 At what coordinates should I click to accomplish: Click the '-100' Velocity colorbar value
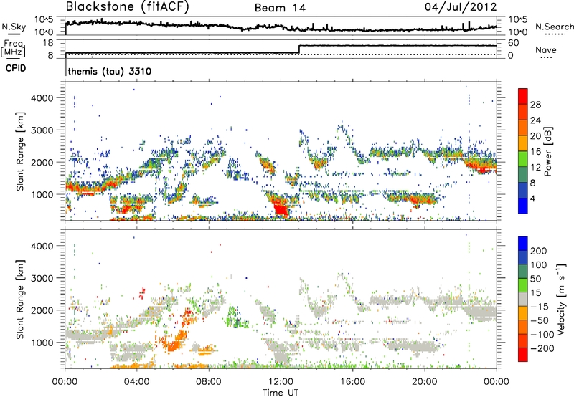pos(542,334)
